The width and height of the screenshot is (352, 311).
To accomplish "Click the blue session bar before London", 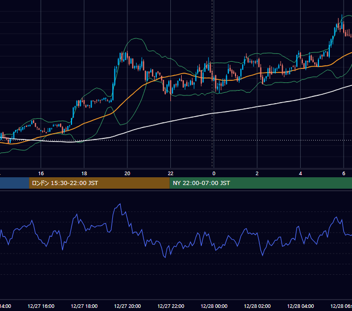I will (14, 183).
